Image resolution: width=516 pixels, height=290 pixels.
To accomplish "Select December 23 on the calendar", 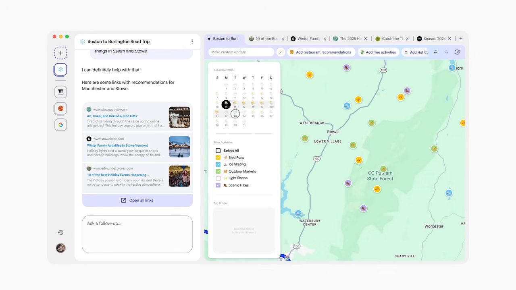I will [x=235, y=114].
